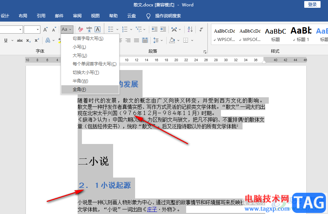Click the 二小说 heading
Viewport: 328px width, 214px height.
pyautogui.click(x=94, y=161)
